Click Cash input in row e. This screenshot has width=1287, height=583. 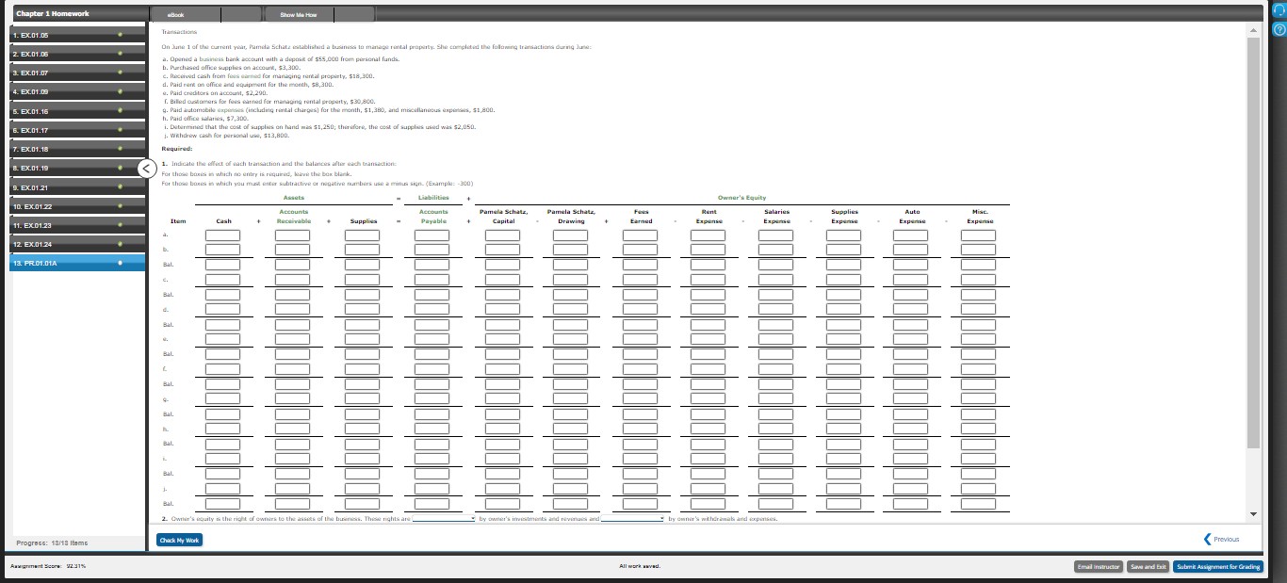tap(223, 339)
